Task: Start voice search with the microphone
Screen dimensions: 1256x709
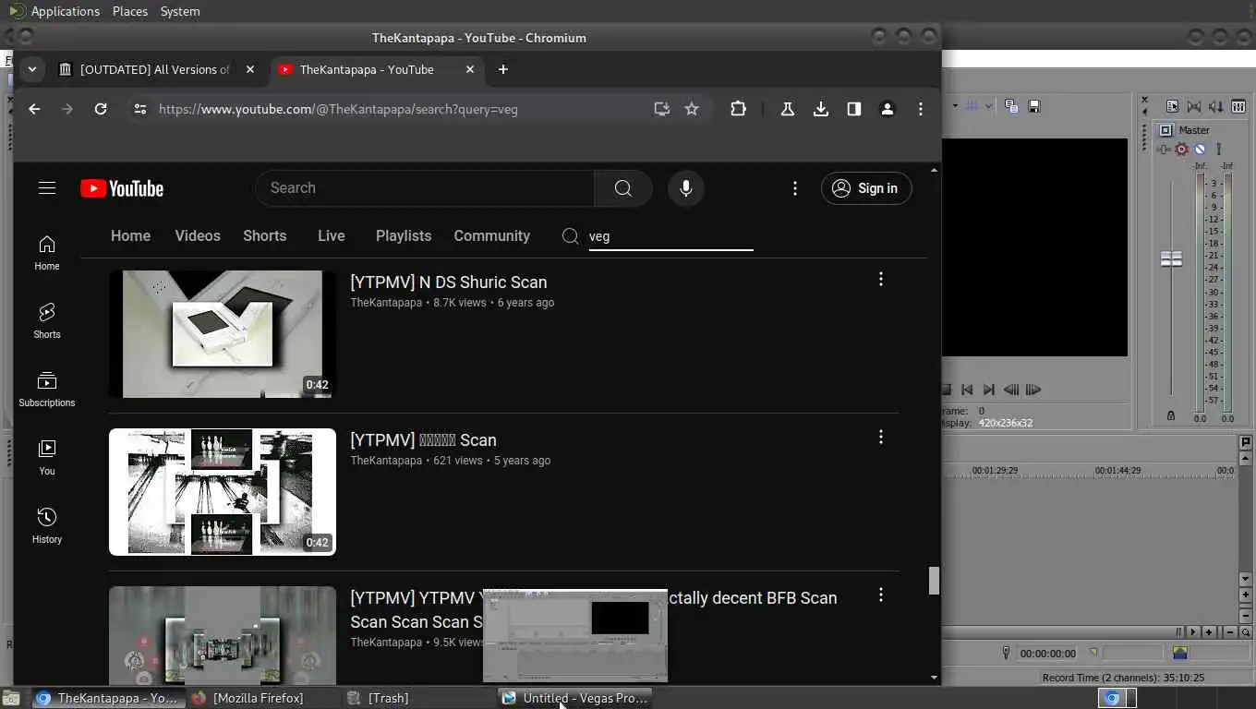Action: (686, 188)
